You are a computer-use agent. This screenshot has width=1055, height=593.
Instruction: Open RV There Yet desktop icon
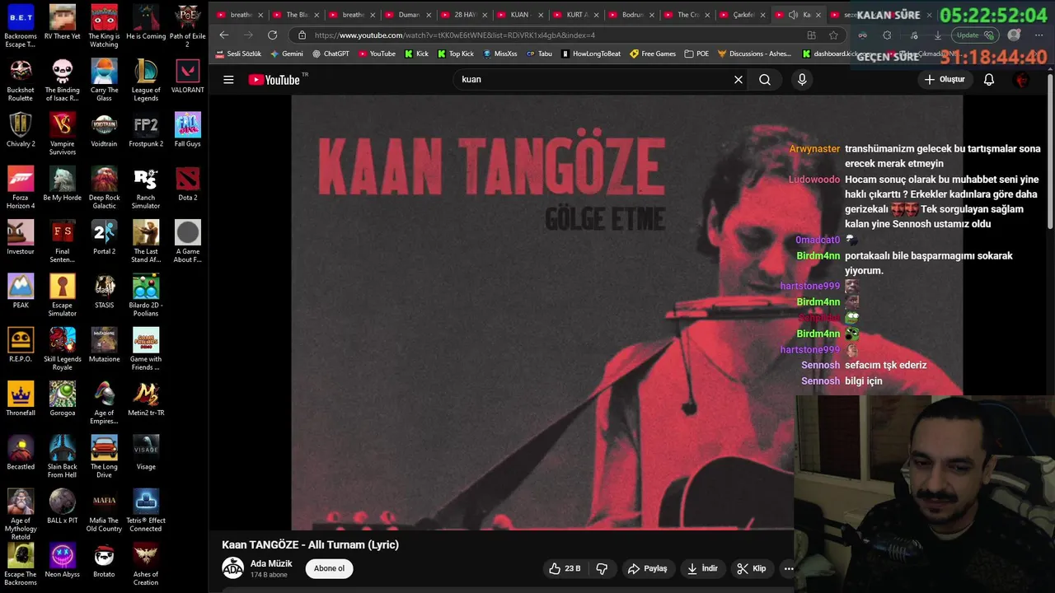(63, 22)
